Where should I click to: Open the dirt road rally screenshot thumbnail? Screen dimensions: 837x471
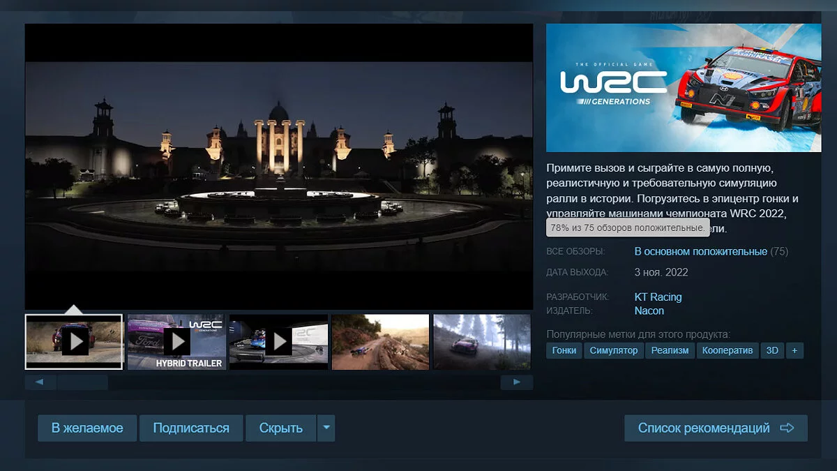pyautogui.click(x=380, y=341)
